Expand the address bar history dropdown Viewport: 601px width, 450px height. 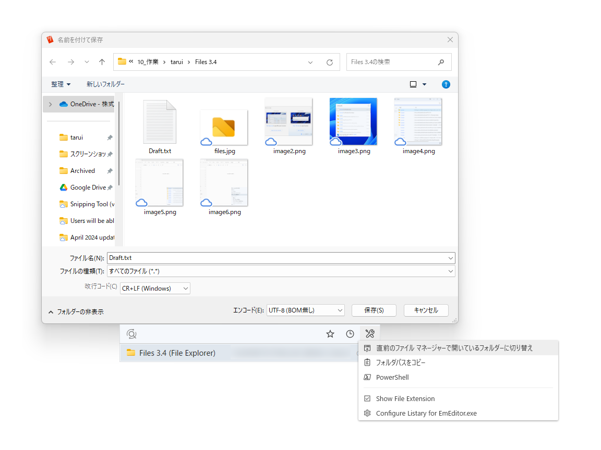[310, 63]
